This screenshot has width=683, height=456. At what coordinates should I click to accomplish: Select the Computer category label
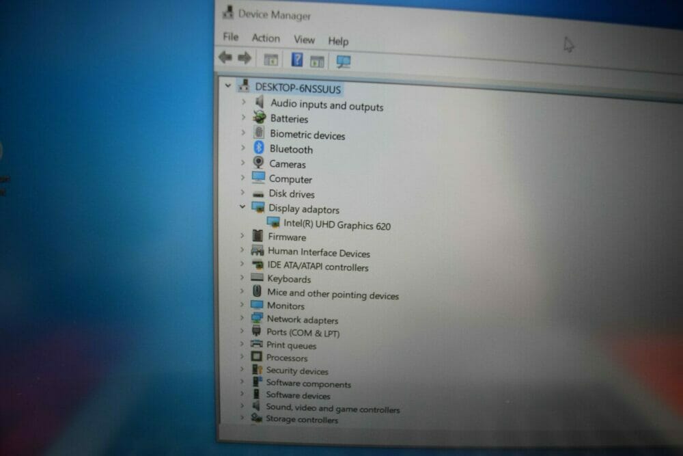click(x=290, y=179)
